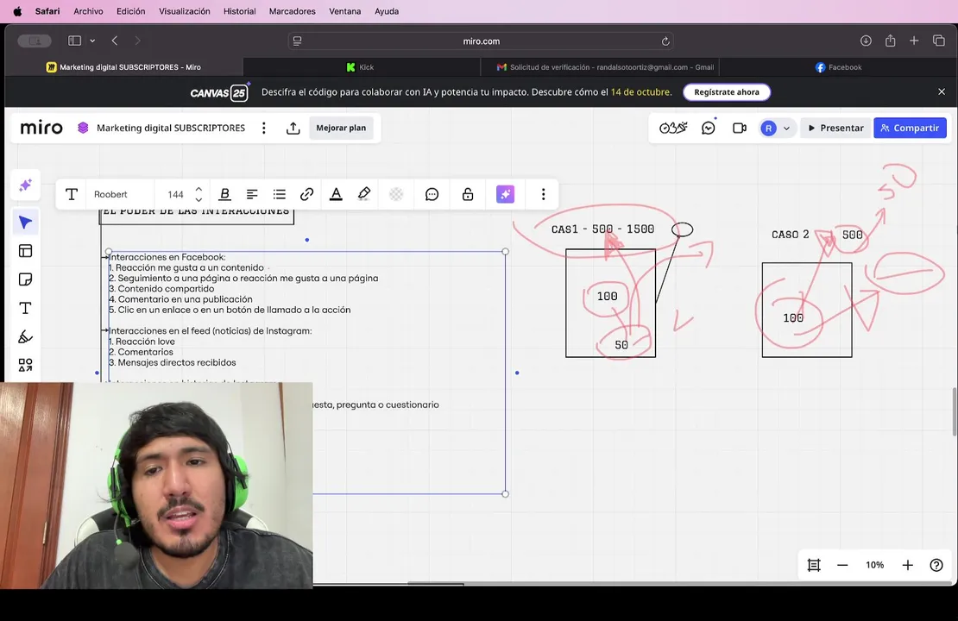Screen dimensions: 958x621
Task: Click the Regístrate ahora banner button
Action: (x=727, y=92)
